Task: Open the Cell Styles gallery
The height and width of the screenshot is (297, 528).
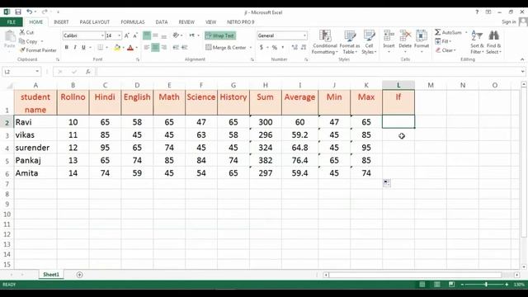Action: [369, 42]
